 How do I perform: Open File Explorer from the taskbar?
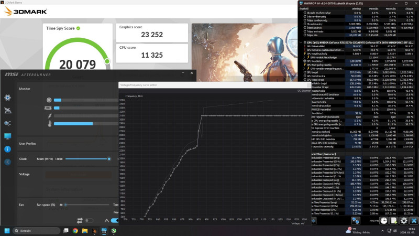point(85,231)
